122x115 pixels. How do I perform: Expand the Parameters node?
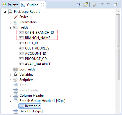[10, 22]
